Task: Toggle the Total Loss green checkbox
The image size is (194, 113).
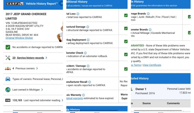Action: pos(126,15)
